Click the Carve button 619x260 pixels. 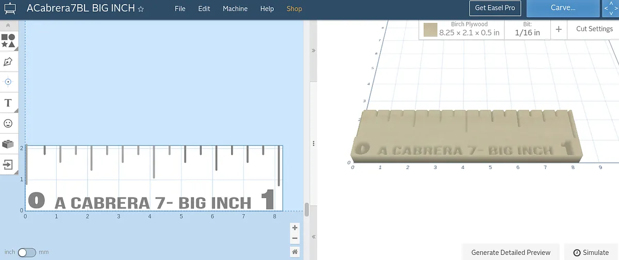coord(563,8)
